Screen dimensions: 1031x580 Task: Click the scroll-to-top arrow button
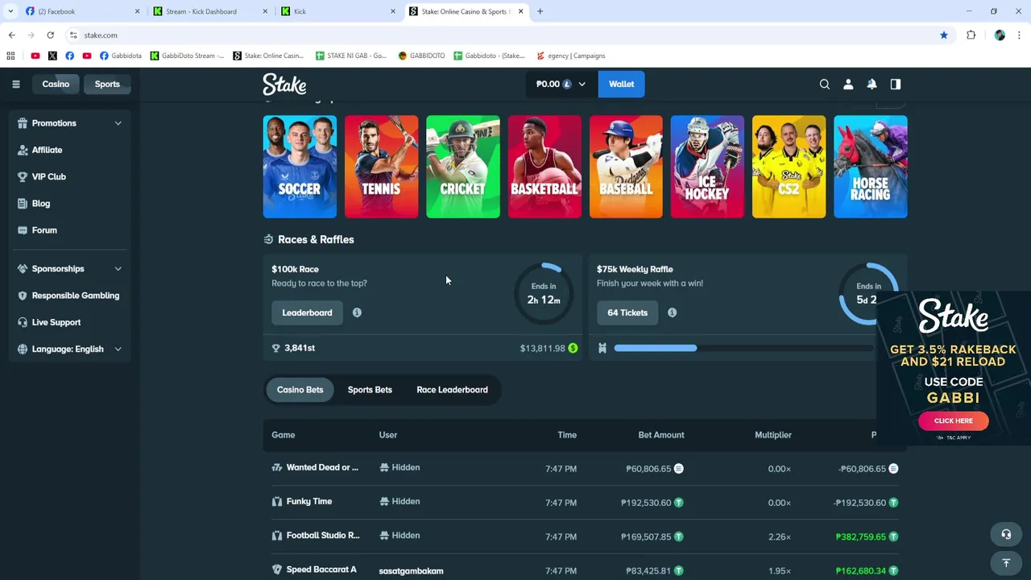(1005, 563)
